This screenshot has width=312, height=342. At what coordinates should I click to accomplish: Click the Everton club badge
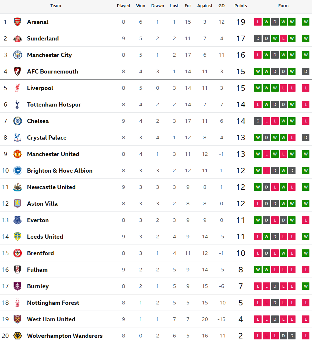pyautogui.click(x=17, y=220)
